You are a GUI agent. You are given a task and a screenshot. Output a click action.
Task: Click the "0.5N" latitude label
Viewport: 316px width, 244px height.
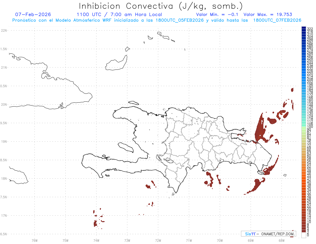pyautogui.click(x=4, y=86)
